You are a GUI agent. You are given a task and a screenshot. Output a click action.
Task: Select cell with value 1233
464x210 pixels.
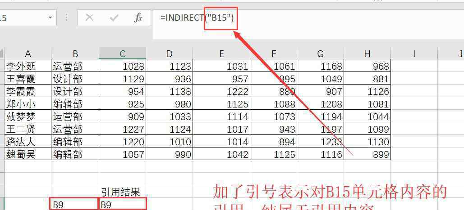click(x=321, y=142)
